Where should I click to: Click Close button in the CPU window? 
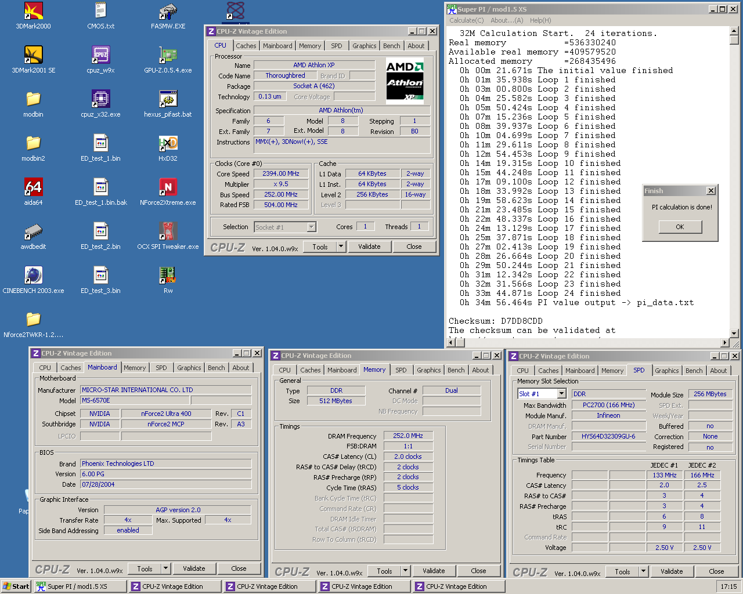pos(414,247)
